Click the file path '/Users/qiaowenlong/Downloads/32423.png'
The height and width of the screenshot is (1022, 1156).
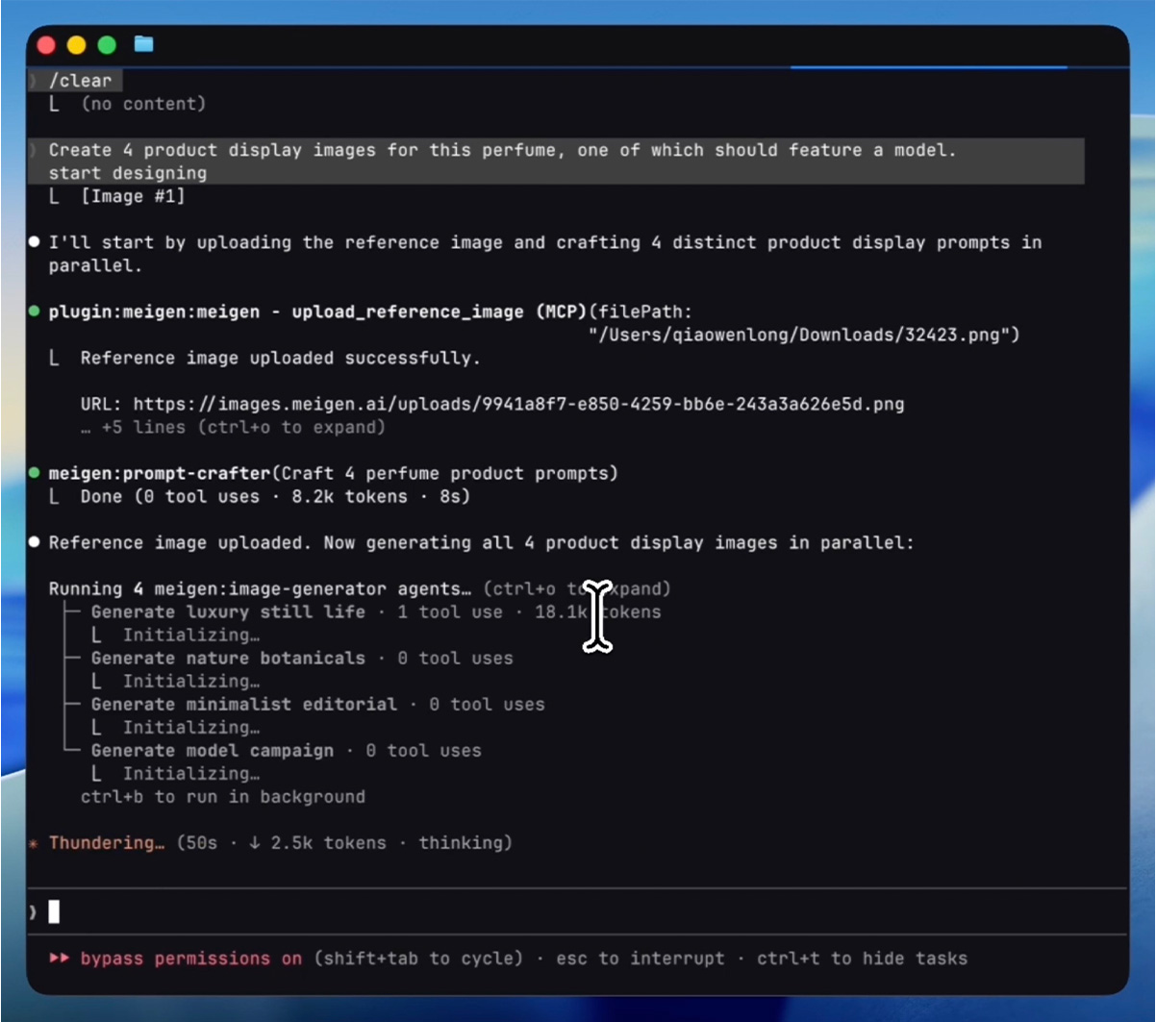point(804,335)
